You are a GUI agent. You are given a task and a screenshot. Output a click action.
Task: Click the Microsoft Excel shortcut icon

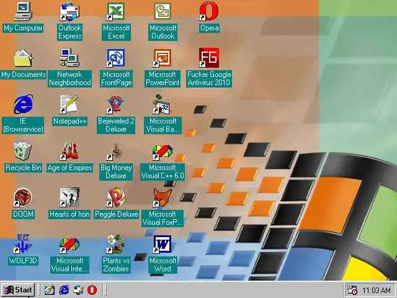click(x=115, y=11)
